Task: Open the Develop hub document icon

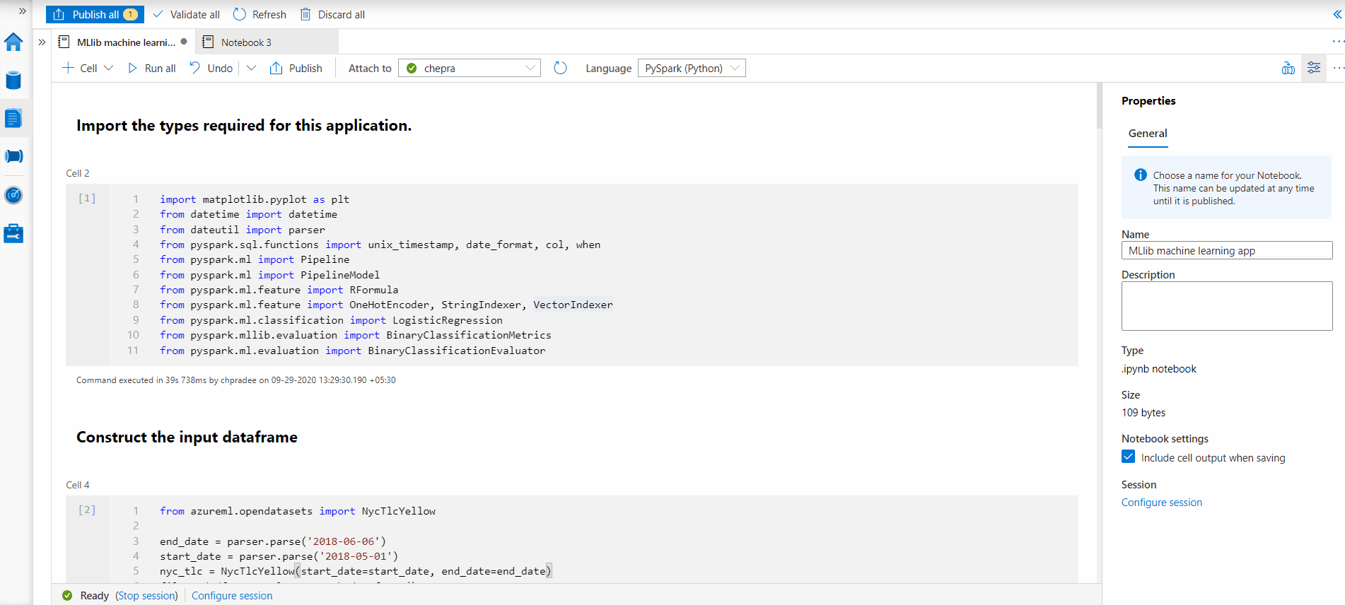Action: pyautogui.click(x=13, y=119)
